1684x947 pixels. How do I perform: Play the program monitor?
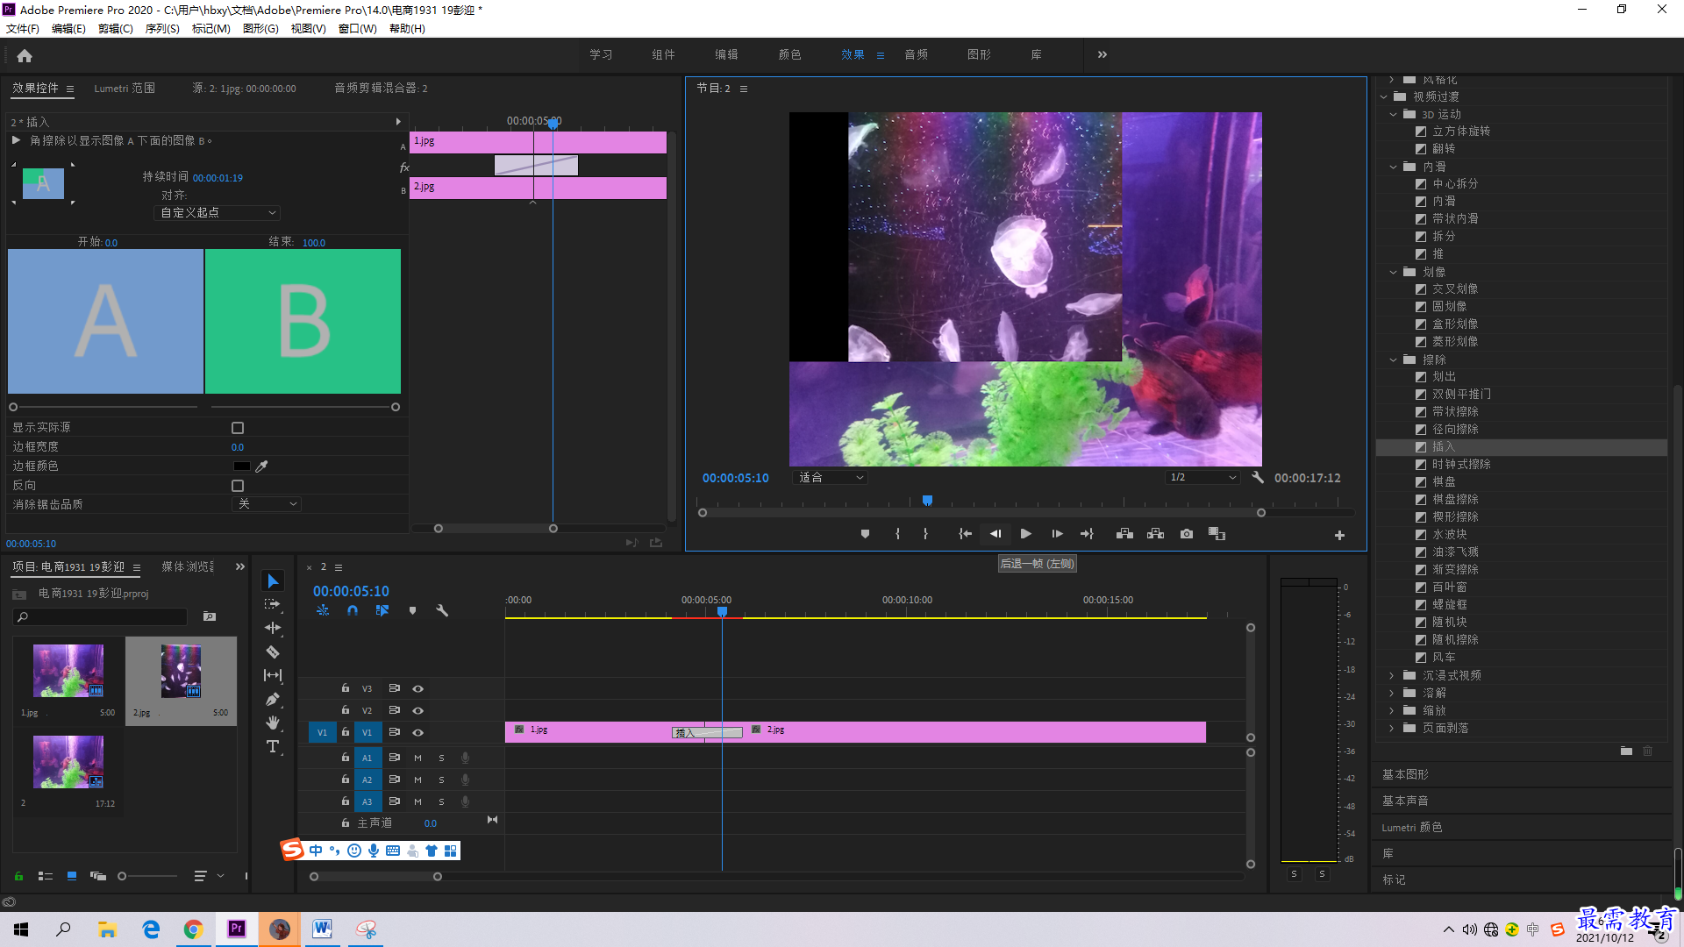(1025, 534)
